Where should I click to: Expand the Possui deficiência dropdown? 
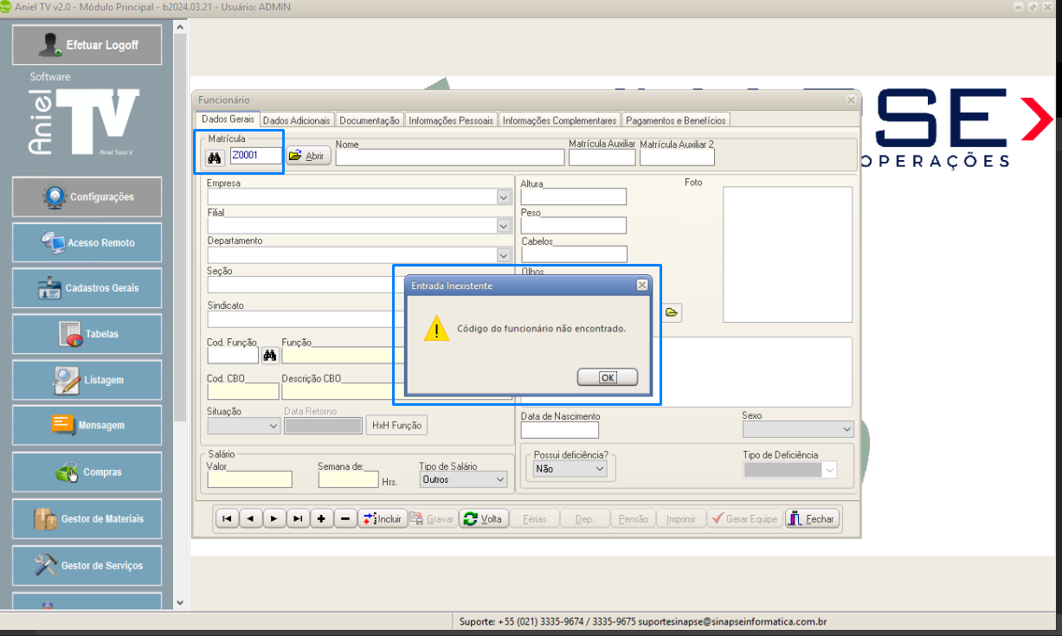click(599, 469)
